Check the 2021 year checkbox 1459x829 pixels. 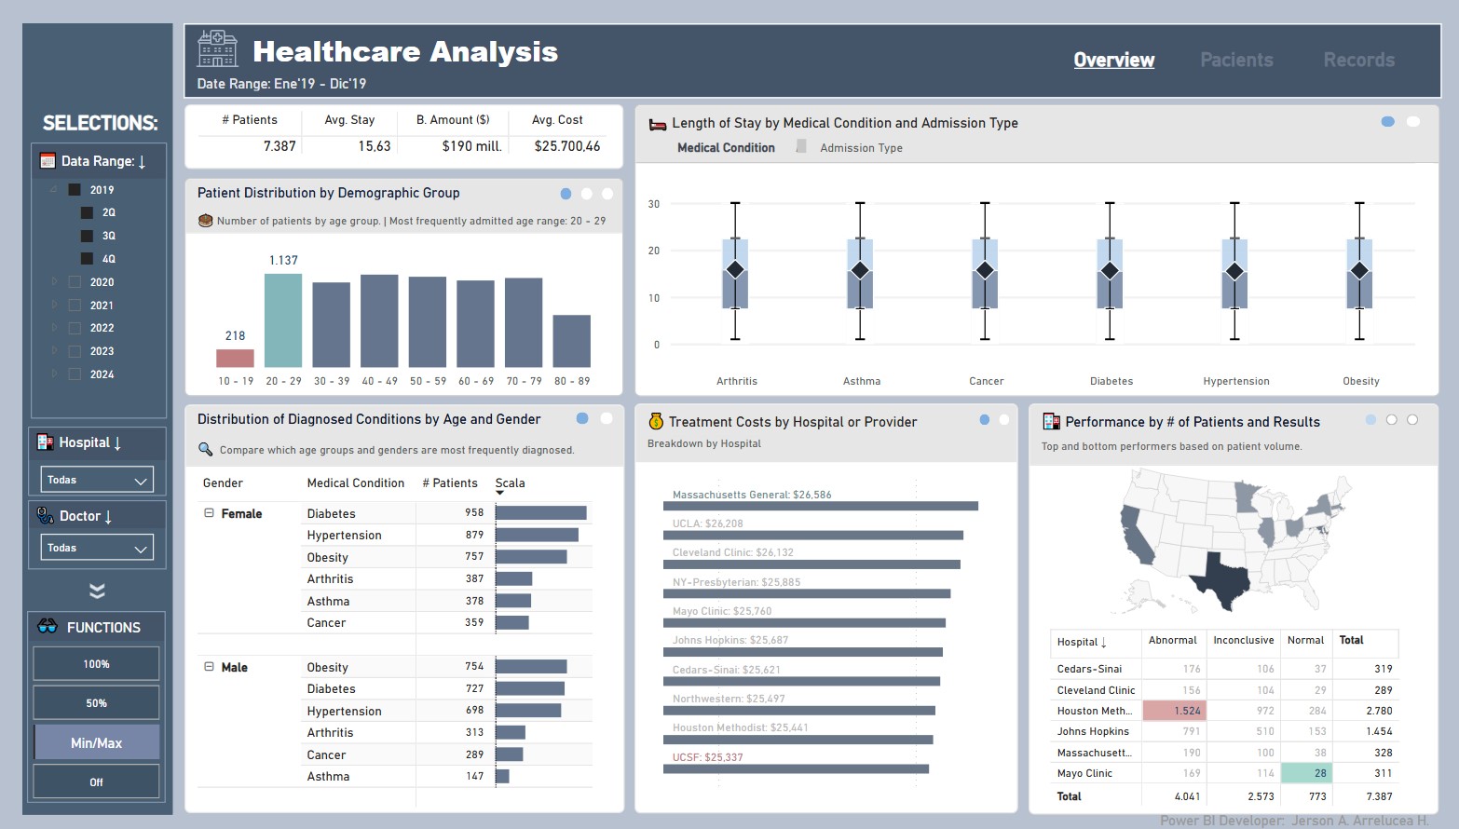[x=75, y=305]
